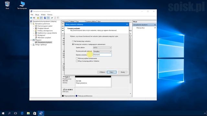Screen dimensions: 207x116
Task: Enable 'Wykonaj szybkie formatowanie' checkbox
Action: pyautogui.click(x=77, y=58)
